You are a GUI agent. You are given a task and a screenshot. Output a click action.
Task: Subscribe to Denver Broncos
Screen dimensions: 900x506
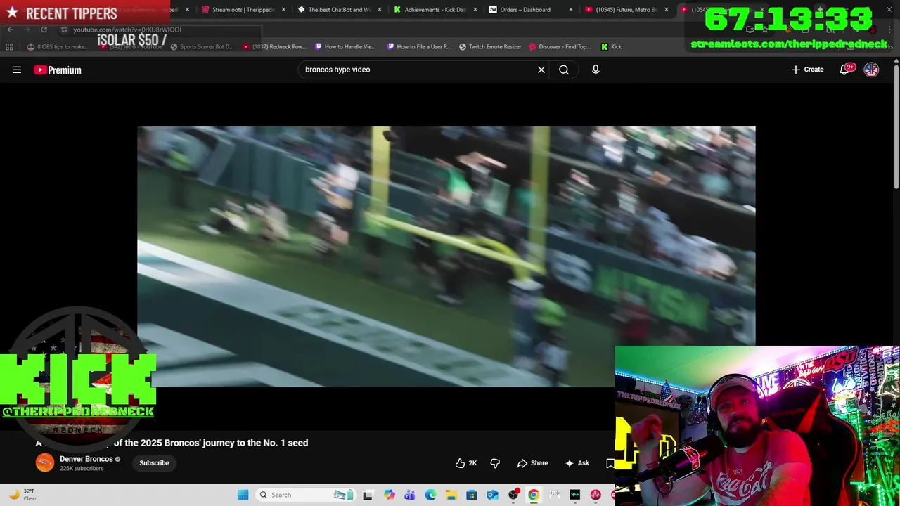pos(154,463)
